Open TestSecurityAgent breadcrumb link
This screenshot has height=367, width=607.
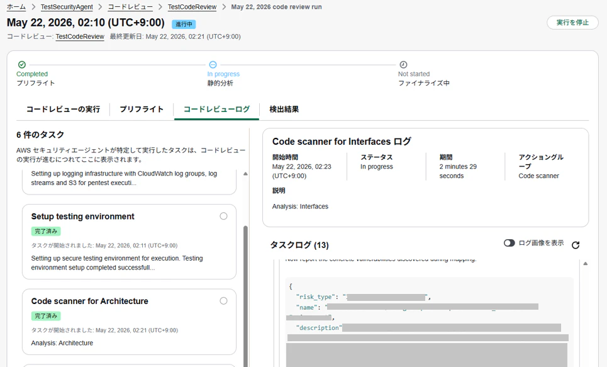click(x=67, y=6)
